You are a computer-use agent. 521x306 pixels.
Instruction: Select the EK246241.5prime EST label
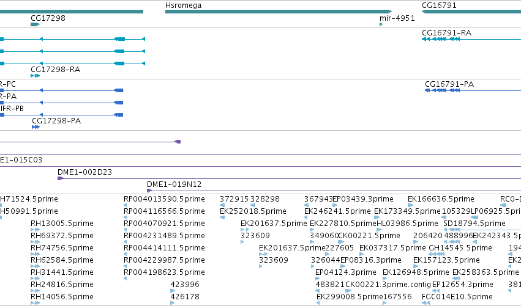tap(337, 211)
